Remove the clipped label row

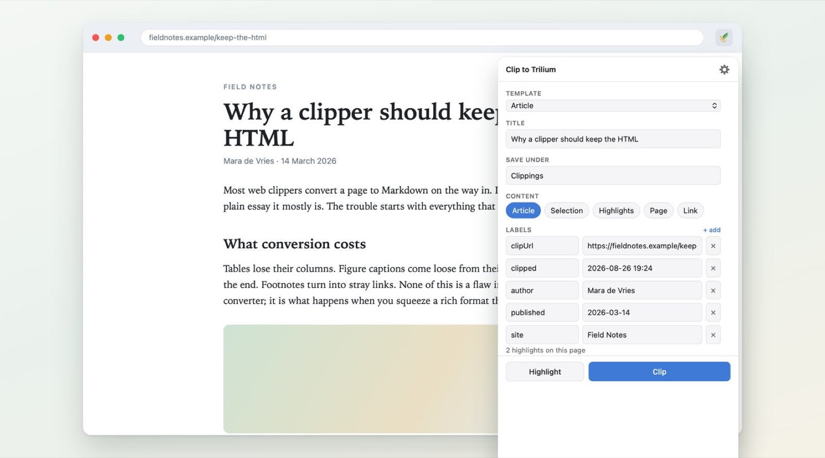coord(713,268)
